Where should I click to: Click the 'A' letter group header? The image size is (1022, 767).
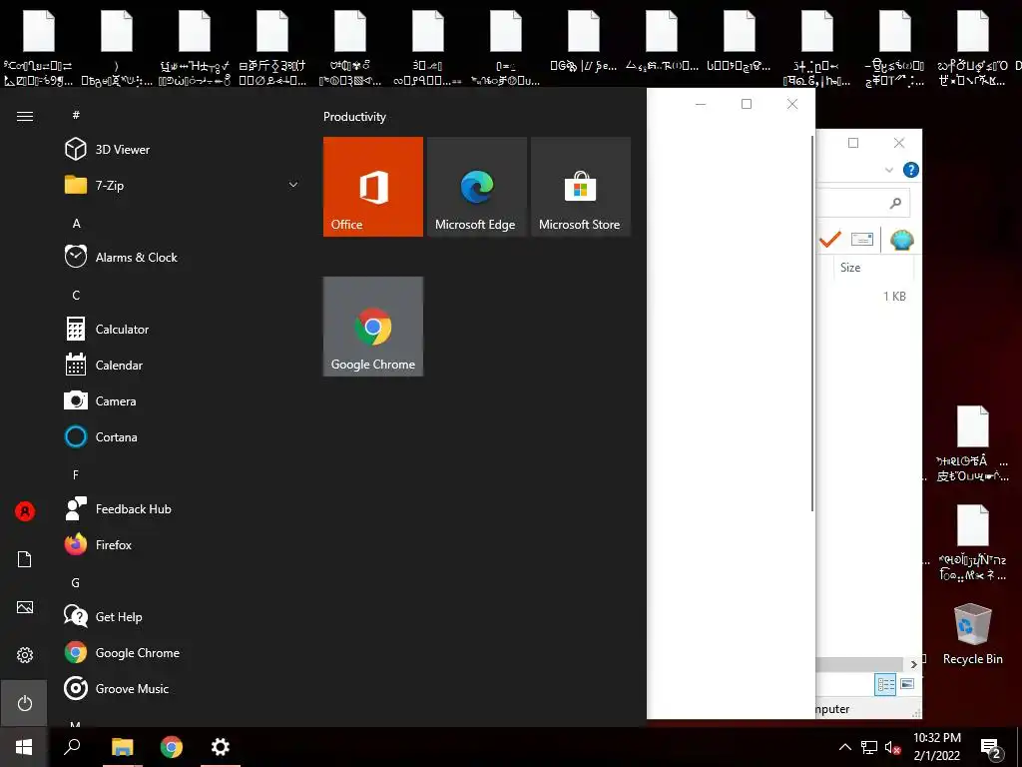pos(76,223)
